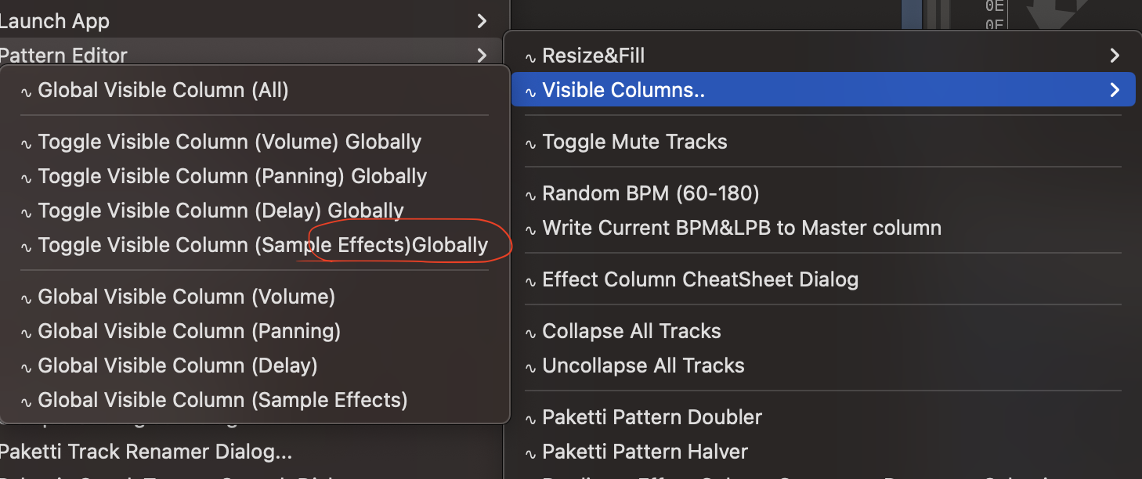
Task: Open Paketti Track Renamer Dialog
Action: pyautogui.click(x=146, y=452)
